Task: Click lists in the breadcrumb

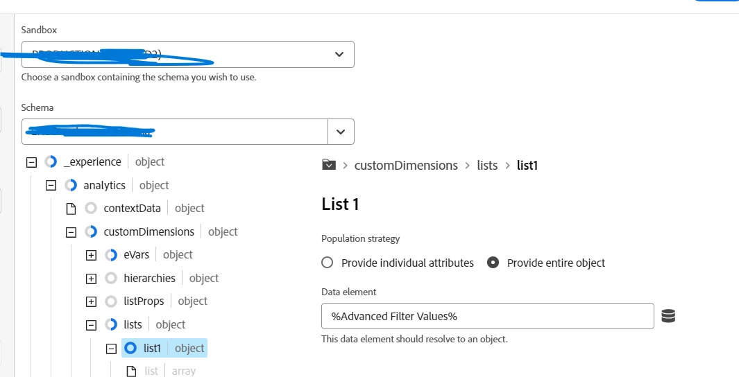Action: coord(487,165)
